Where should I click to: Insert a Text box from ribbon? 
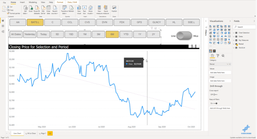click(x=84, y=8)
